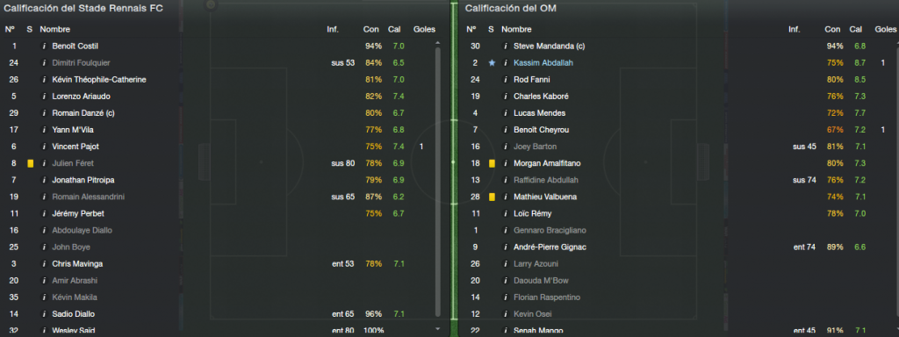The height and width of the screenshot is (337, 899).
Task: Select Joey Barton player name
Action: pos(535,147)
